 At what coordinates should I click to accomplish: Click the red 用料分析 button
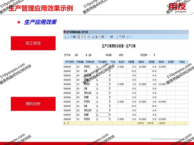click(33, 104)
